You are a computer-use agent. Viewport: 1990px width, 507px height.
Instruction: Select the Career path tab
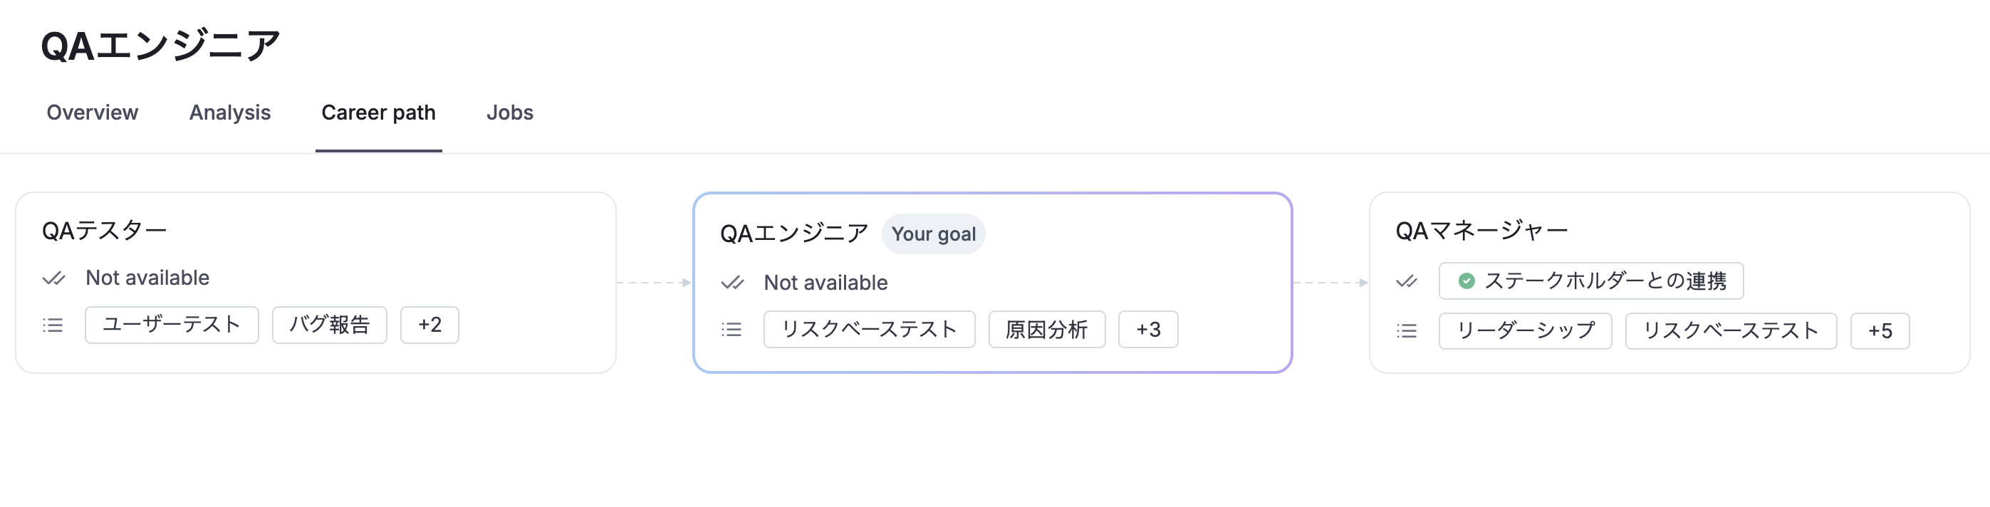tap(378, 113)
